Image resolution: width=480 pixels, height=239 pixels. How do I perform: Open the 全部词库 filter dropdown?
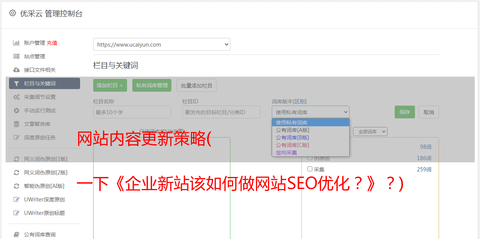(370, 132)
